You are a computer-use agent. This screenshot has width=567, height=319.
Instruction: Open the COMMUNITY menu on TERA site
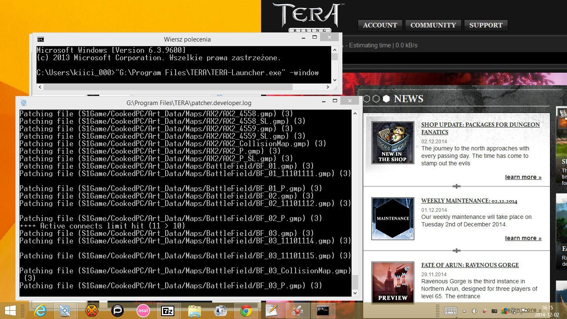tap(433, 25)
